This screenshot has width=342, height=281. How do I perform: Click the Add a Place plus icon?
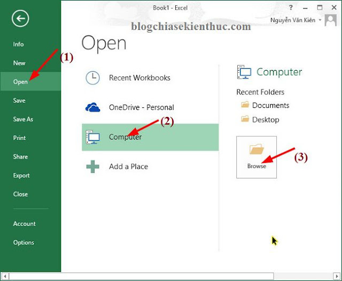92,167
